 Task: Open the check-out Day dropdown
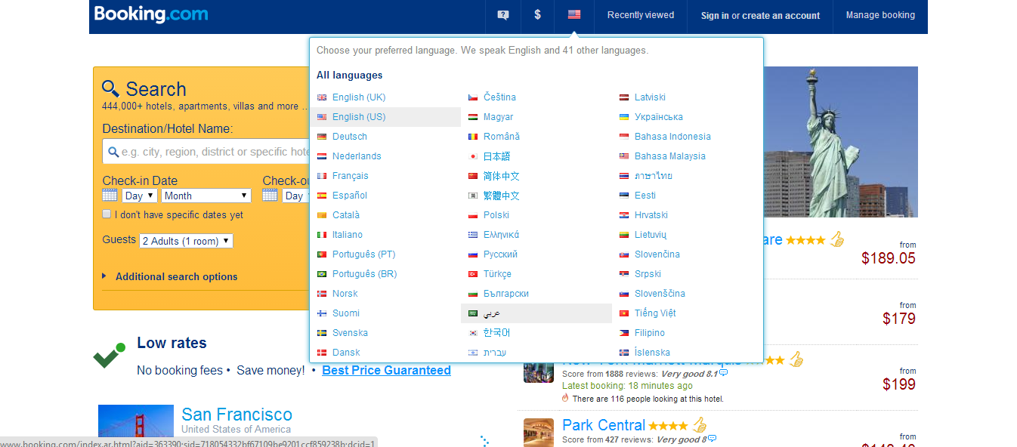click(x=294, y=196)
